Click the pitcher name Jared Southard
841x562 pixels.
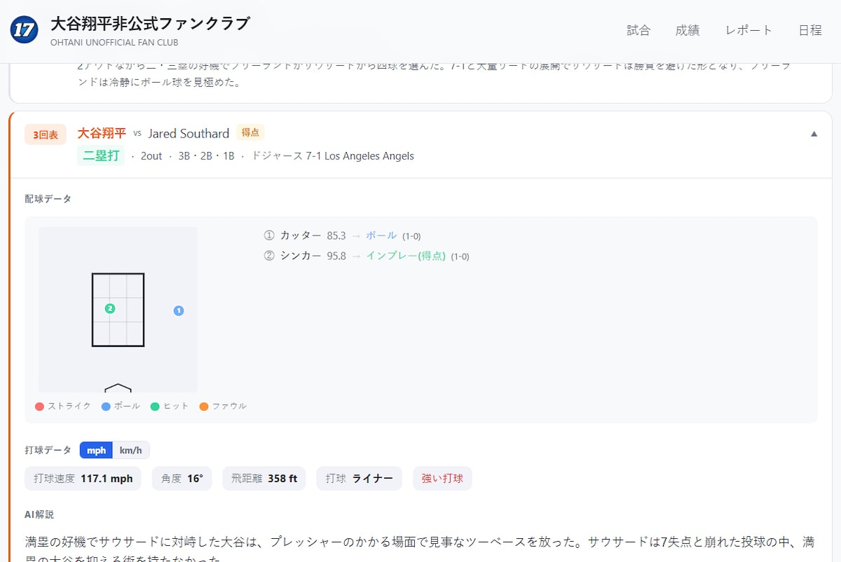pyautogui.click(x=189, y=133)
